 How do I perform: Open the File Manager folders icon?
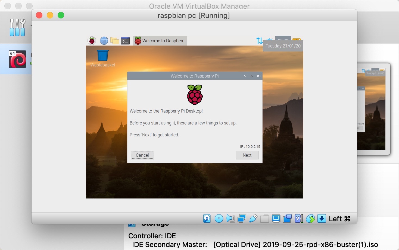click(x=115, y=41)
